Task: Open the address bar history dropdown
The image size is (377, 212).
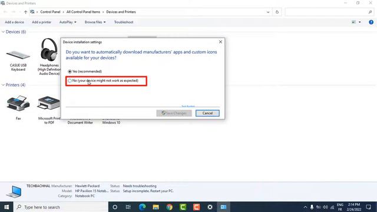Action: tap(268, 12)
